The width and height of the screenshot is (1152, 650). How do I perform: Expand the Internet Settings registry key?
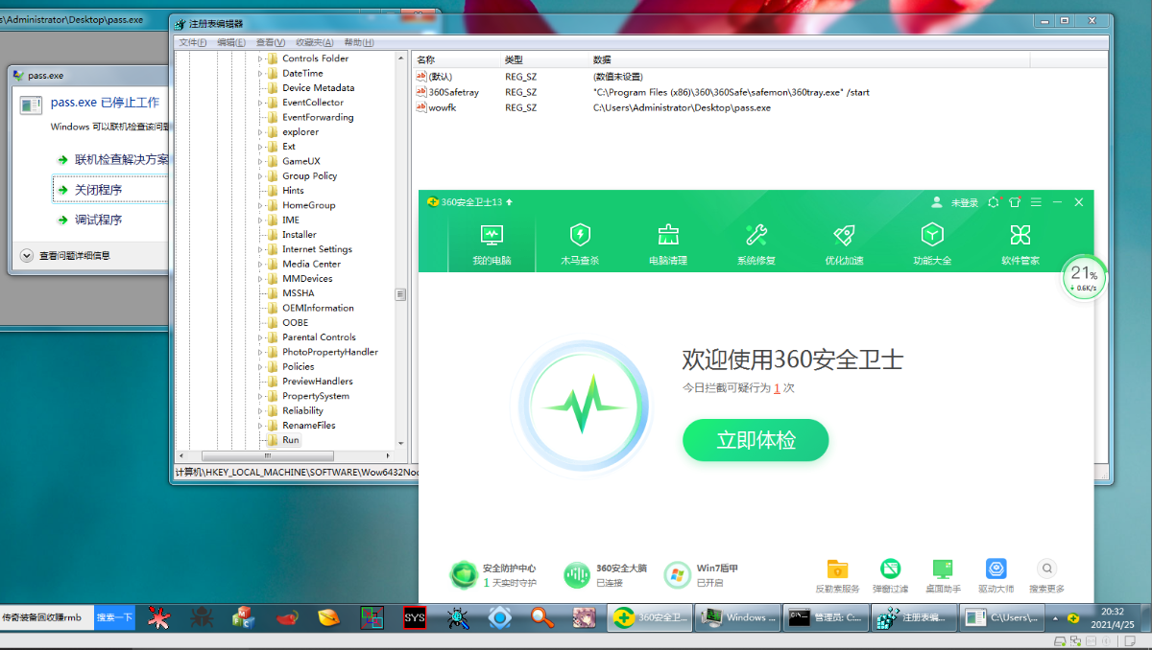point(260,249)
